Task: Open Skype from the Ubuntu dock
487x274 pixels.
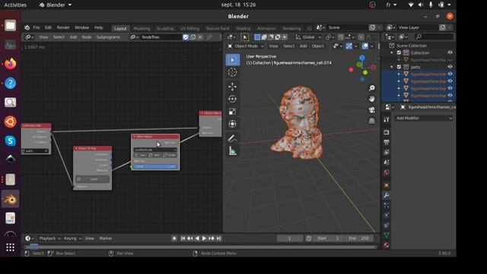Action: 10,141
